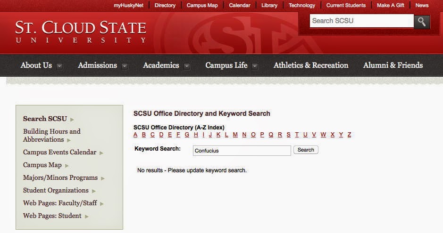This screenshot has height=233, width=443.
Task: Open the myHuskyNet link
Action: tap(128, 5)
